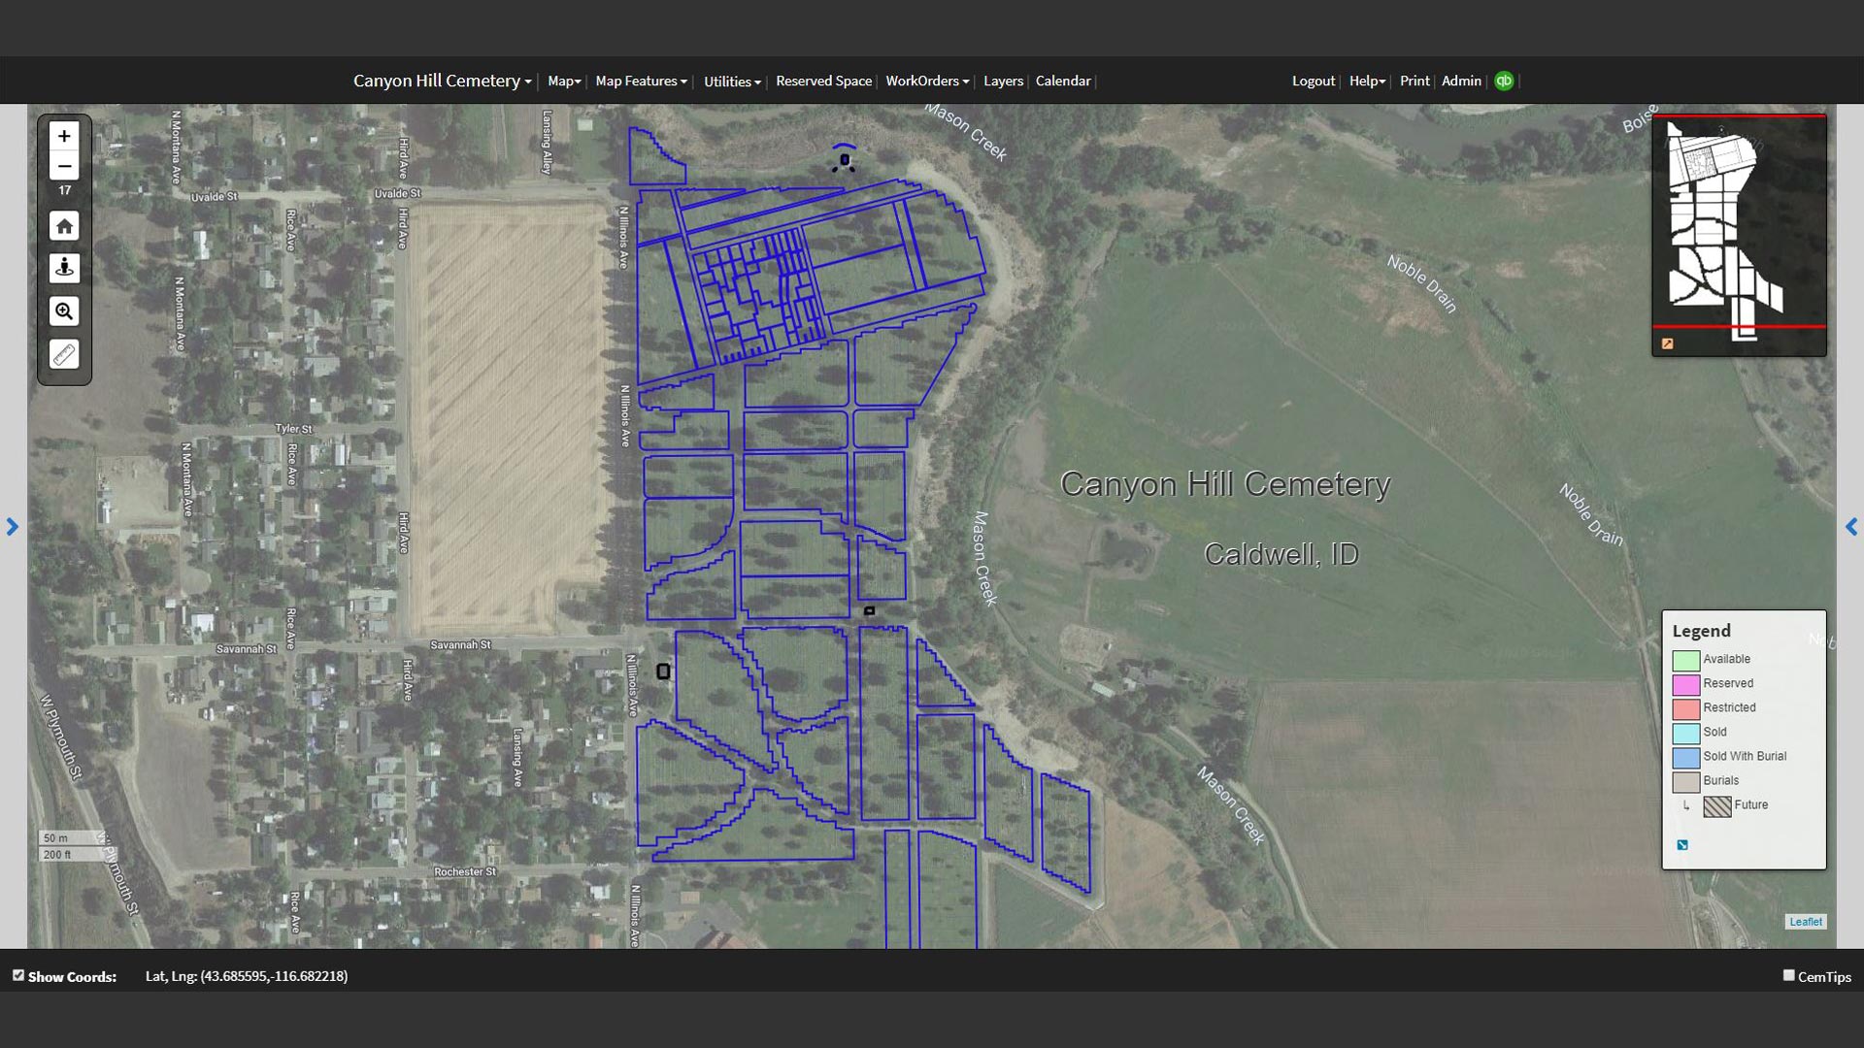Click the Lat, Lng coordinates readout
This screenshot has height=1048, width=1864.
point(247,976)
